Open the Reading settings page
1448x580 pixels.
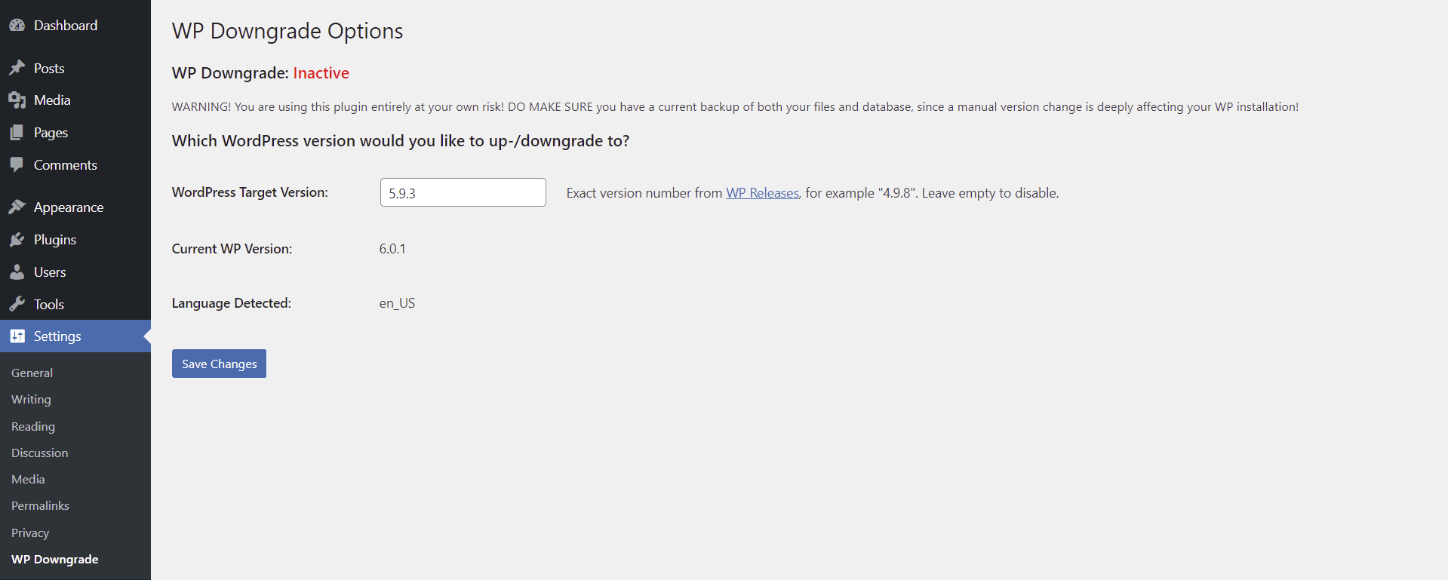pyautogui.click(x=32, y=426)
